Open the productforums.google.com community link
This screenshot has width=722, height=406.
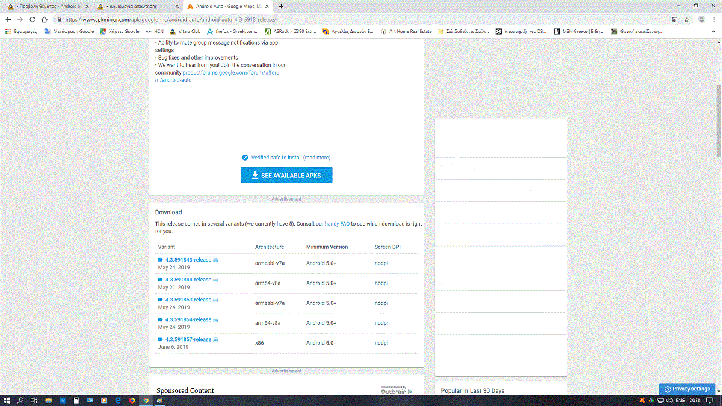217,76
